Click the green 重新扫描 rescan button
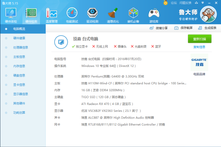Viewport: 221px width, 147px height. [x=200, y=39]
